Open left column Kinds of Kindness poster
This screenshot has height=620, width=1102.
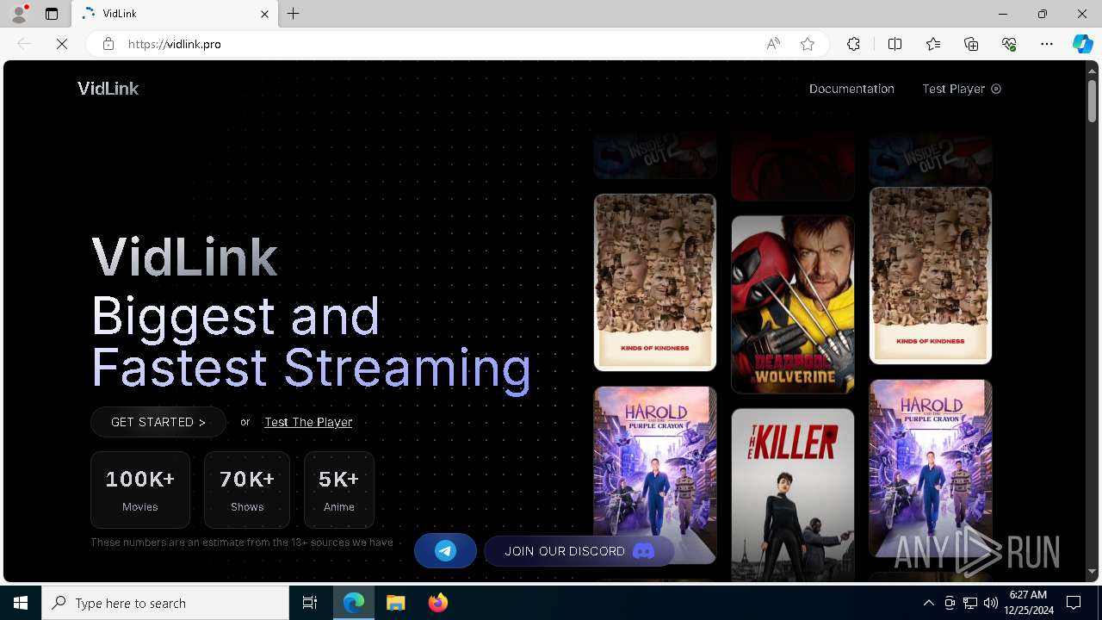(x=655, y=282)
